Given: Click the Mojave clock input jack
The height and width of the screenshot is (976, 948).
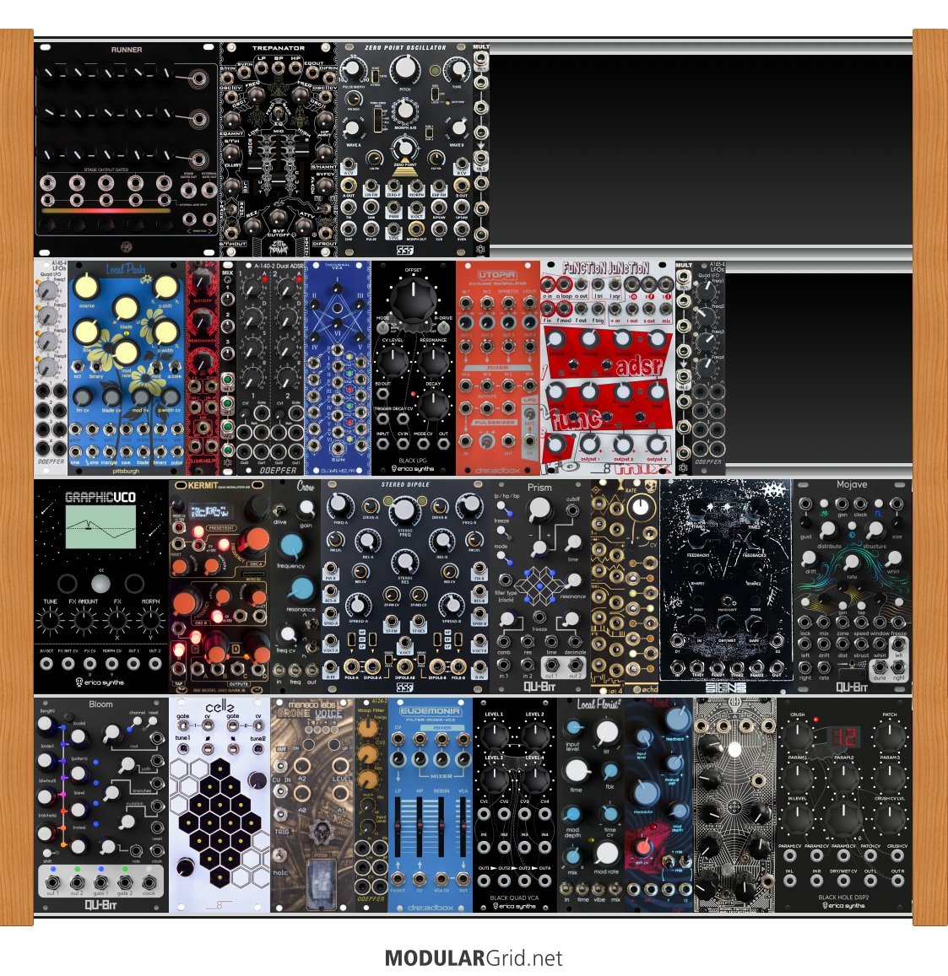Looking at the screenshot, I should tap(860, 504).
